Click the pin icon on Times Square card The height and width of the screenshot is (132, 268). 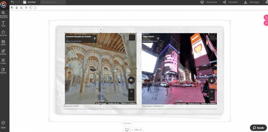pyautogui.click(x=158, y=39)
